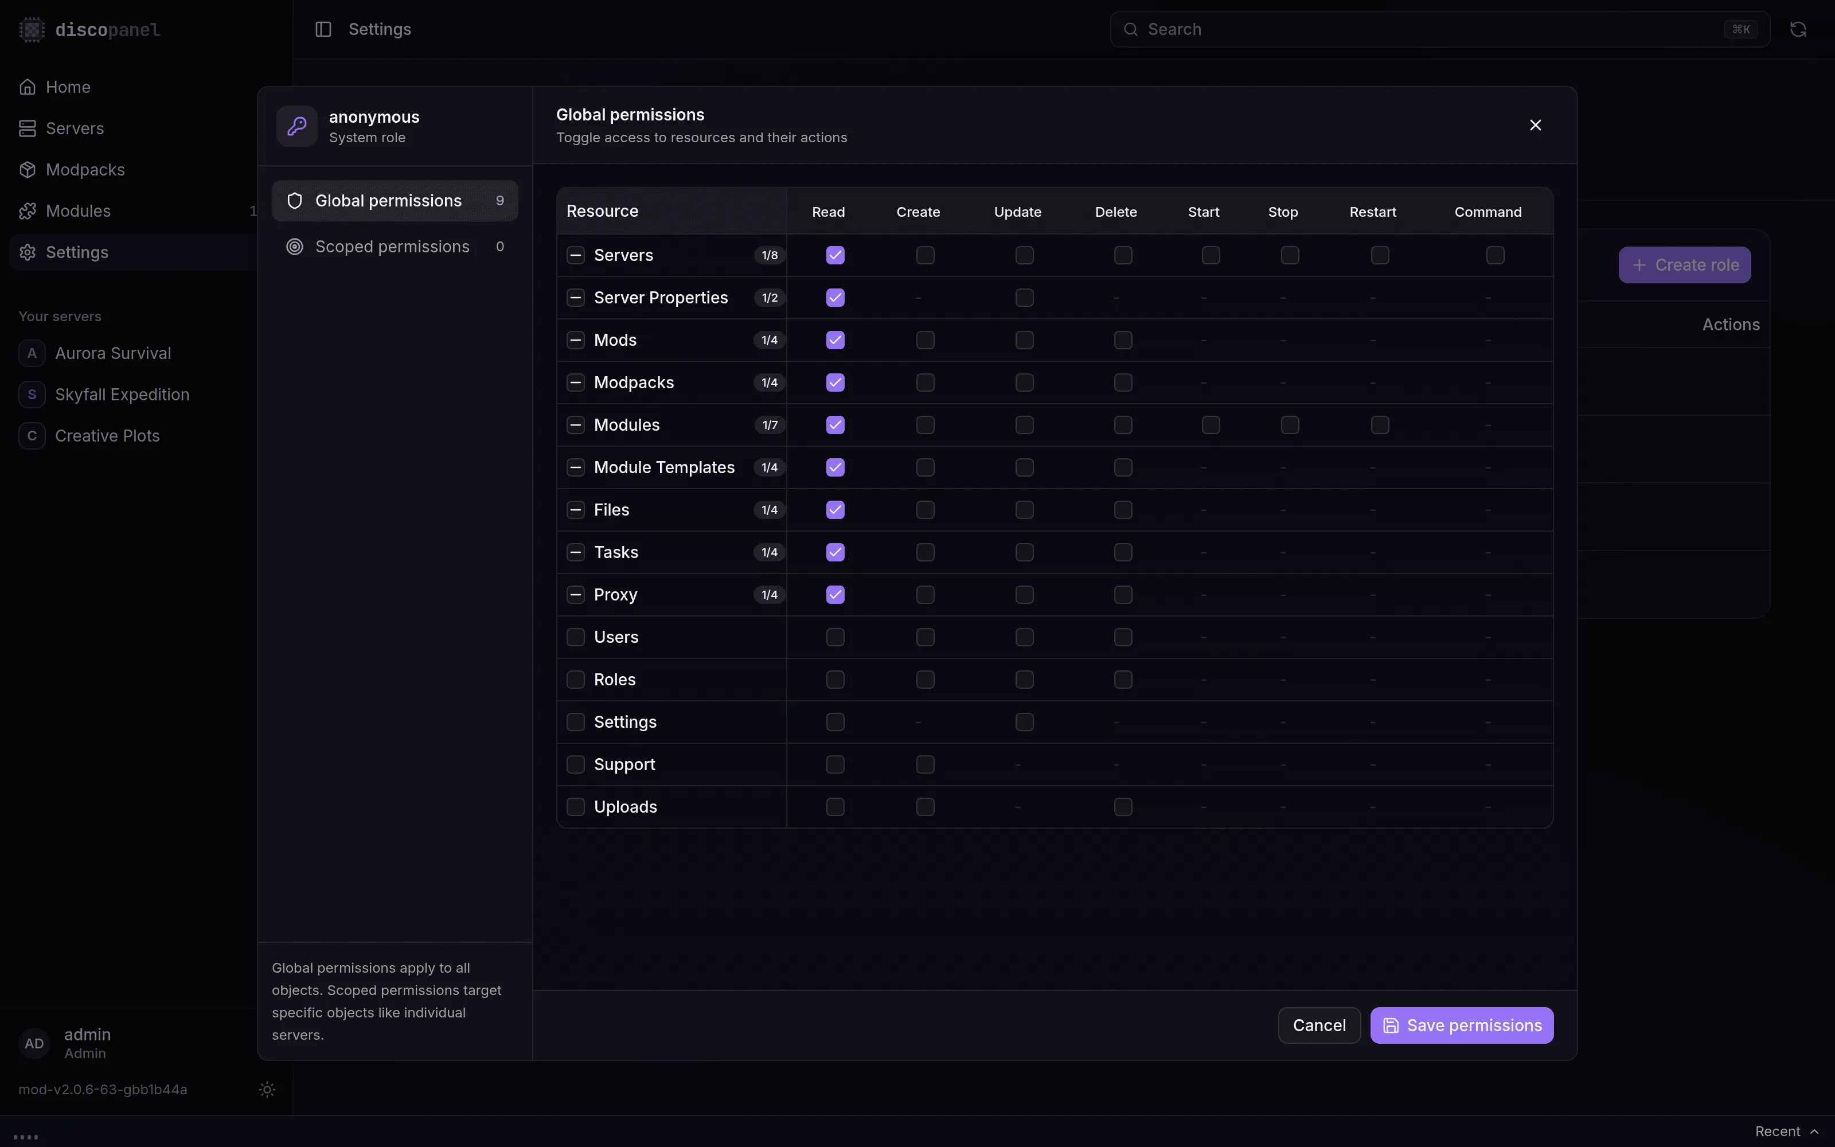The height and width of the screenshot is (1147, 1835).
Task: Uncheck Read permission for Servers
Action: (x=835, y=256)
